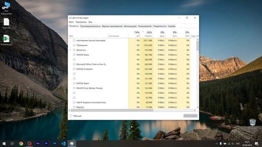Viewport: 262px width, 147px height.
Task: Click the Снять задачу button
Action: click(190, 116)
